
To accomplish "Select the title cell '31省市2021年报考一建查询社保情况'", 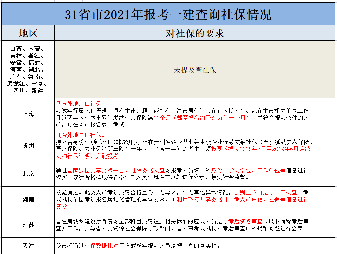I will point(168,14).
